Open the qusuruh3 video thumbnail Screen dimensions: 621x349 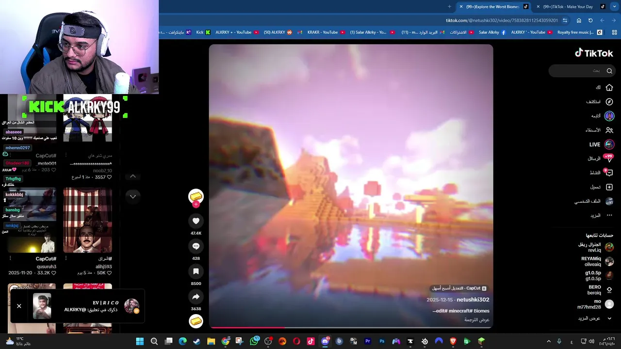click(x=32, y=221)
